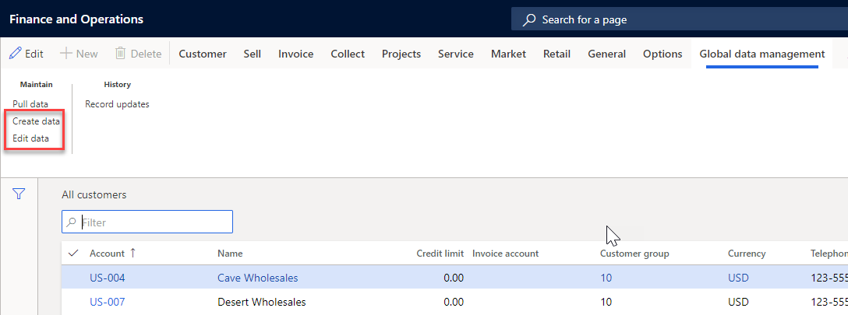
Task: Click the New plus button
Action: [79, 54]
